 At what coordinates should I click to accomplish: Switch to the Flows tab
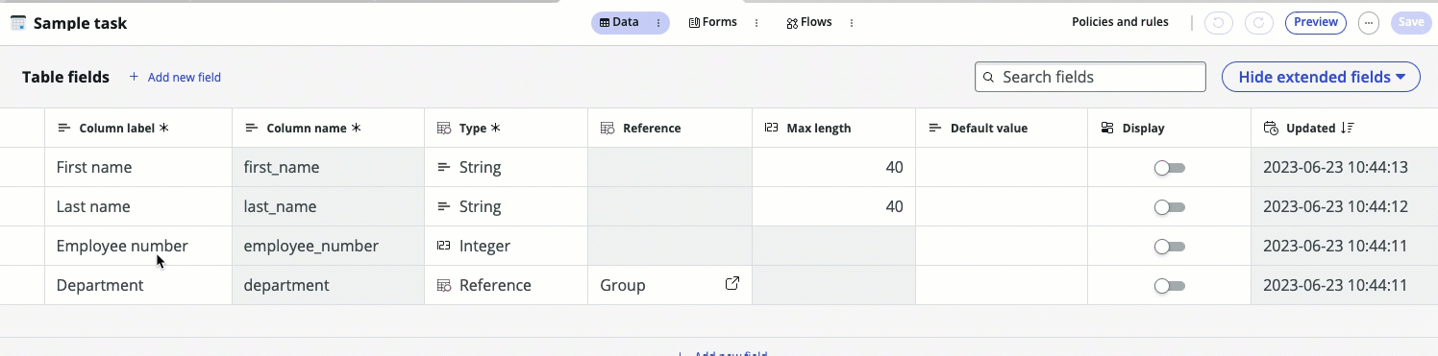coord(808,22)
